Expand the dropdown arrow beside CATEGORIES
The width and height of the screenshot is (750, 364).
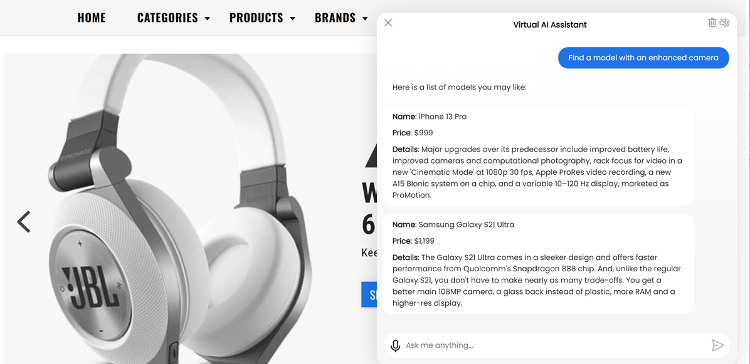tap(208, 19)
